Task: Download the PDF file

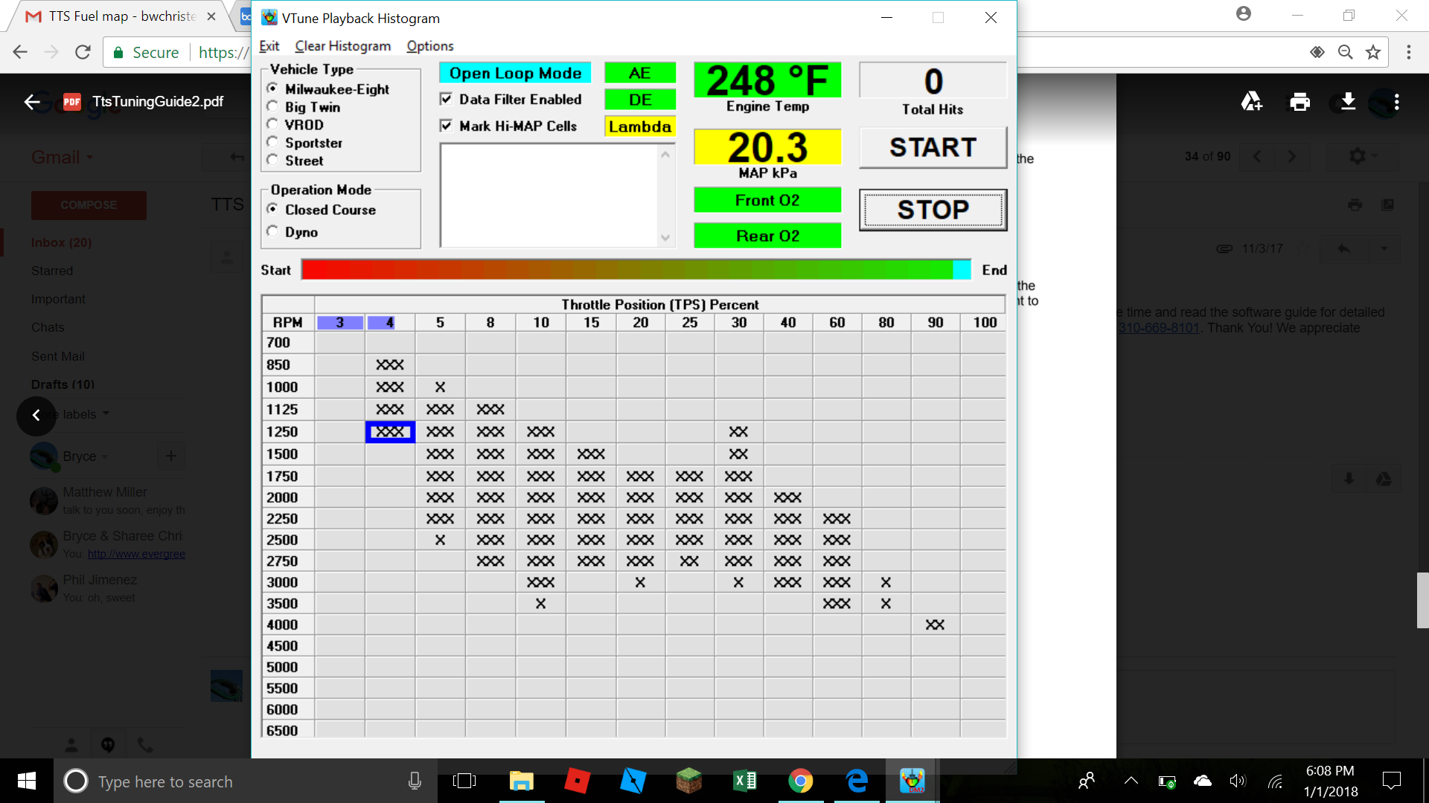Action: [x=1348, y=102]
